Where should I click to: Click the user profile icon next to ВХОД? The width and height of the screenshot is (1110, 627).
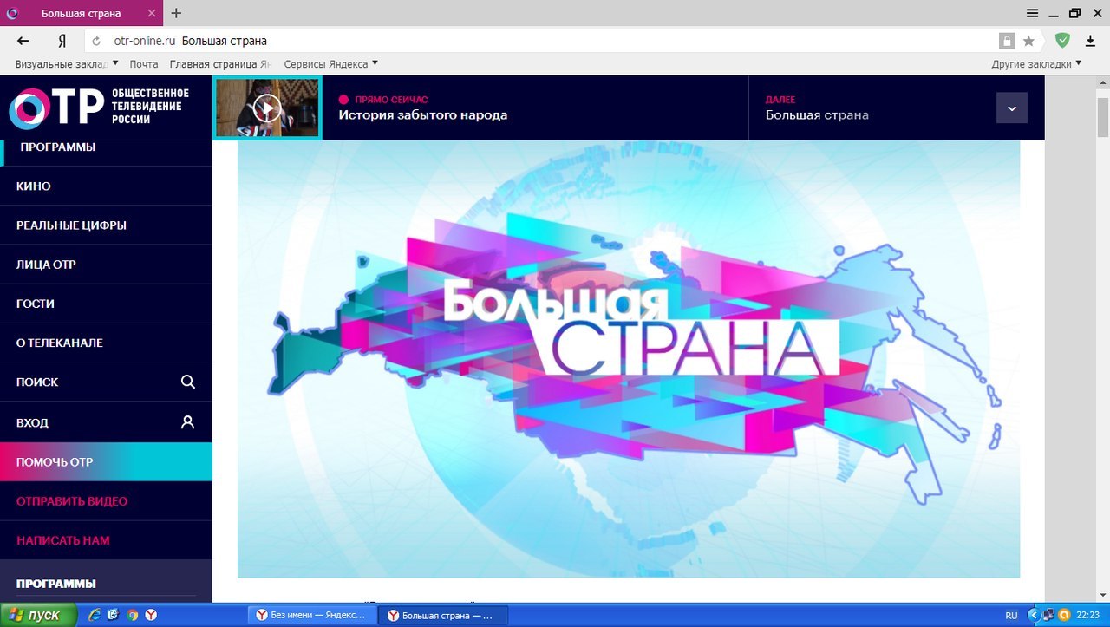(x=187, y=422)
